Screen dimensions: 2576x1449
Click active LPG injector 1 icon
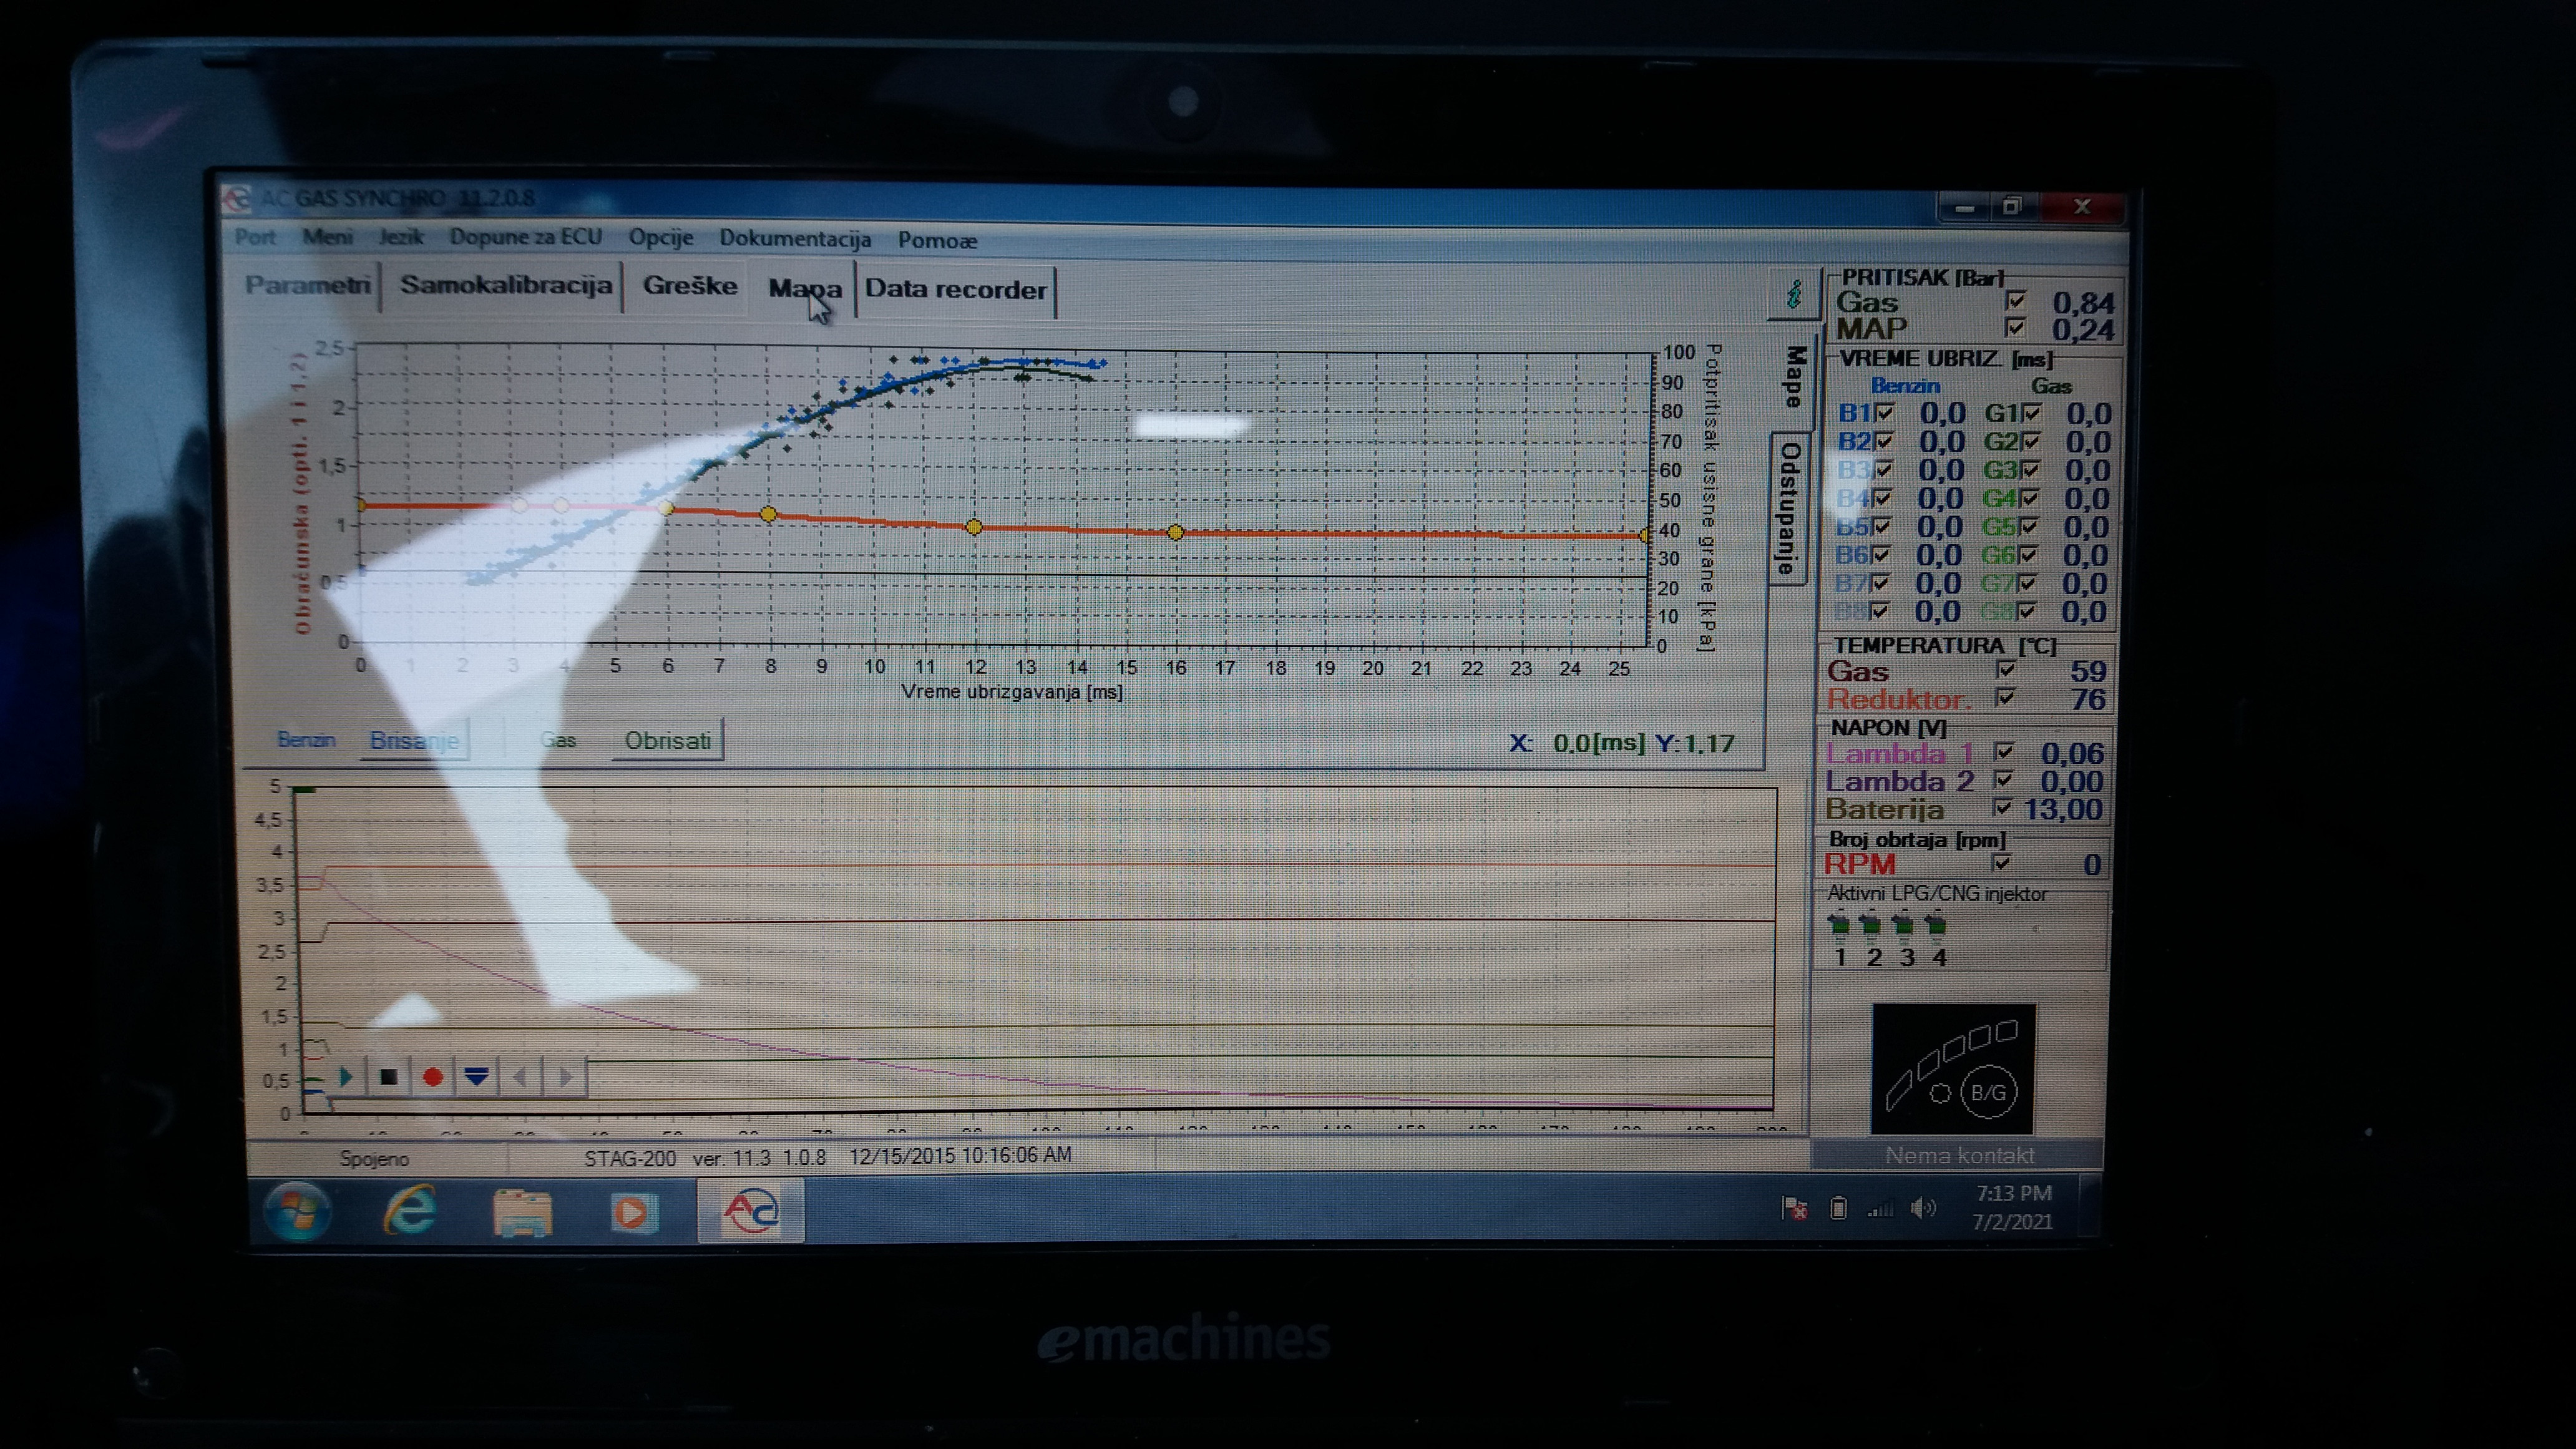pyautogui.click(x=1838, y=927)
